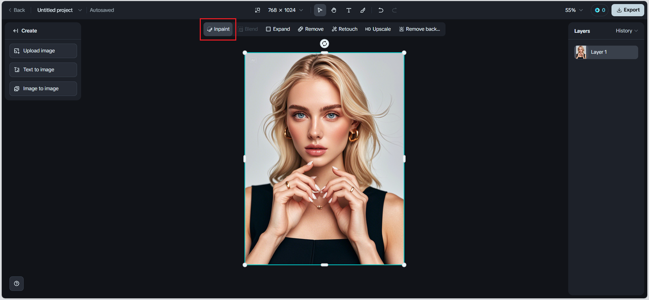Select the pointer Select tool
Screen dimensions: 649x300
[320, 10]
